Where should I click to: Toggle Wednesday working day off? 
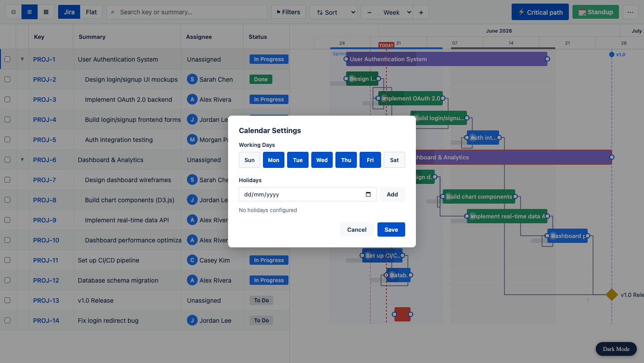click(x=322, y=160)
